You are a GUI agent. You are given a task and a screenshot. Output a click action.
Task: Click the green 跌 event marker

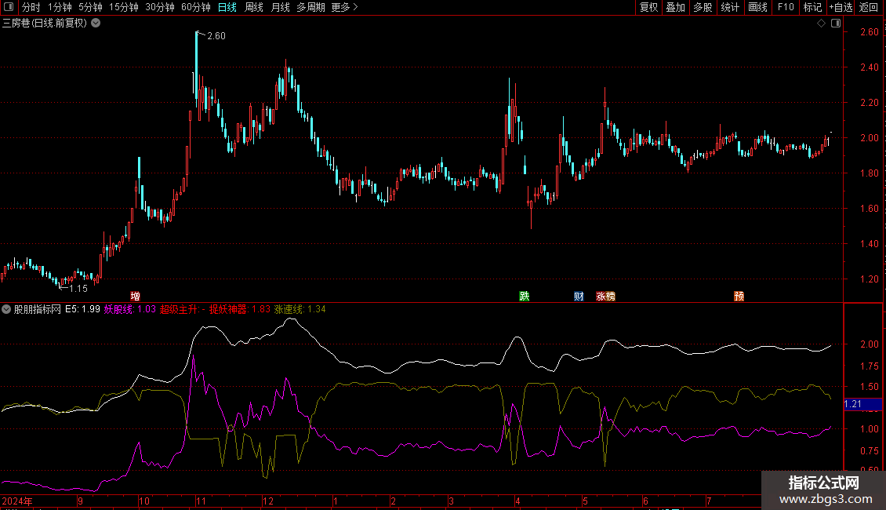click(525, 297)
